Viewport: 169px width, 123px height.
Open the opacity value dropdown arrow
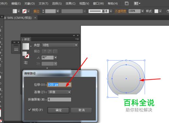(x=143, y=11)
